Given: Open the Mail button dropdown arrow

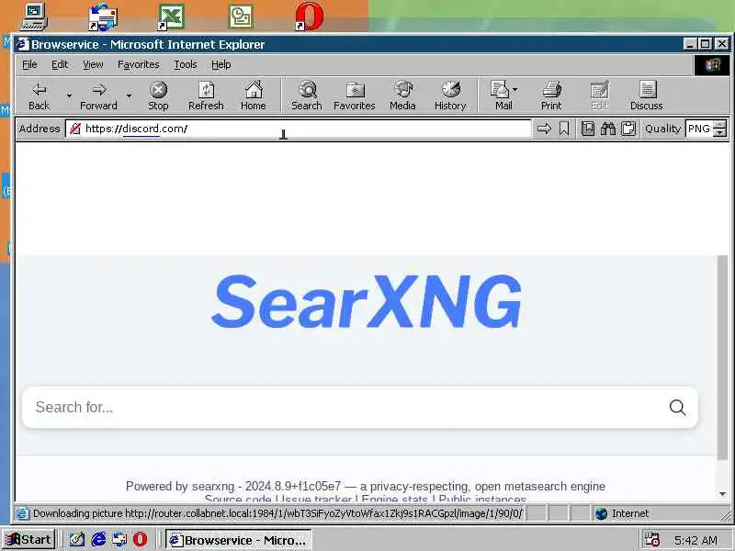Looking at the screenshot, I should (515, 89).
